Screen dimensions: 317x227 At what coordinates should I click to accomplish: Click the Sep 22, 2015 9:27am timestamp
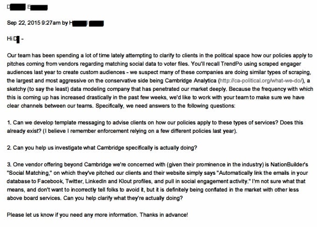click(33, 23)
